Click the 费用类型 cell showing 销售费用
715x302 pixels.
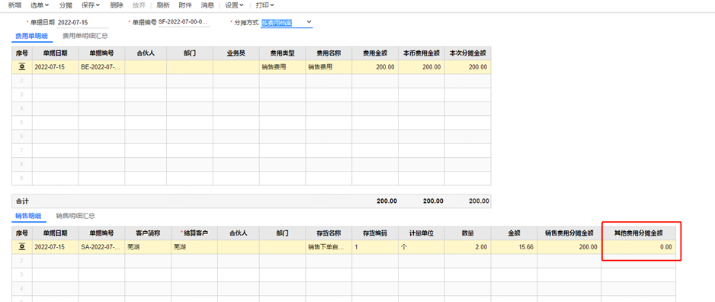coord(282,67)
